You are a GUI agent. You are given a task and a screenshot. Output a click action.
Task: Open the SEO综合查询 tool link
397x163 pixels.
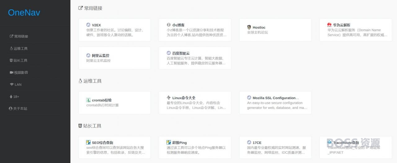click(102, 143)
